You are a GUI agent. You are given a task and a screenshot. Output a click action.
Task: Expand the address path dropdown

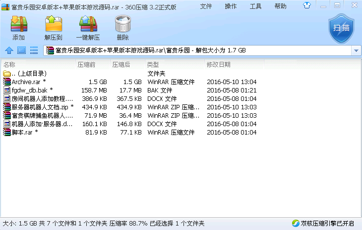356,50
